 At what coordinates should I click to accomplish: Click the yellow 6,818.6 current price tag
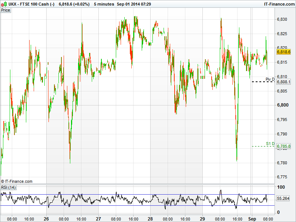pyautogui.click(x=283, y=53)
